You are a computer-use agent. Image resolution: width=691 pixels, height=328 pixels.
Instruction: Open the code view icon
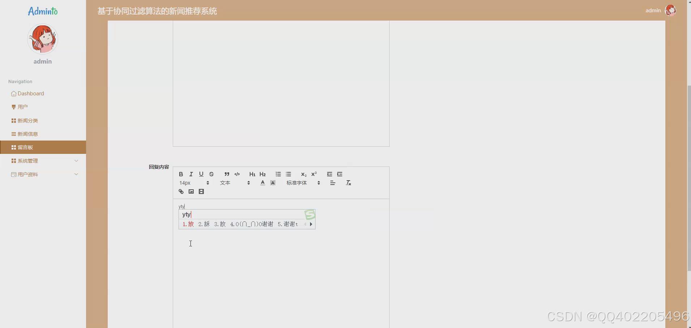pyautogui.click(x=237, y=174)
